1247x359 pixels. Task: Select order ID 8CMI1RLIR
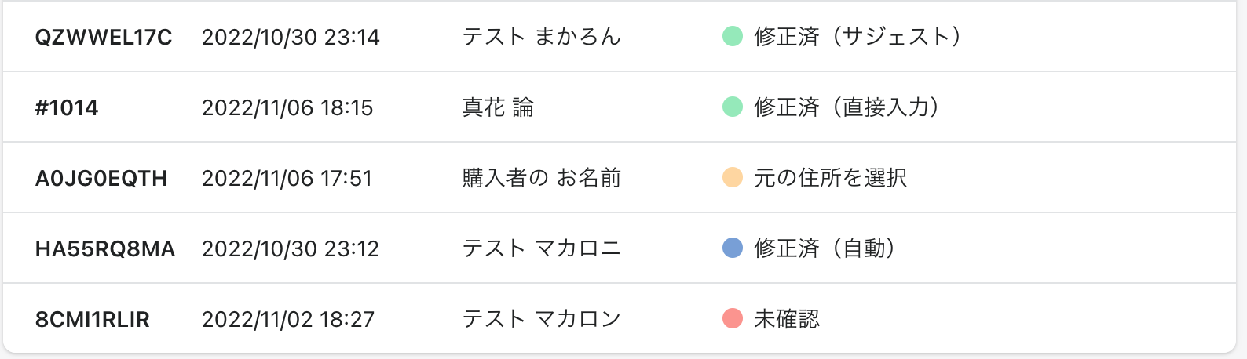click(x=93, y=319)
